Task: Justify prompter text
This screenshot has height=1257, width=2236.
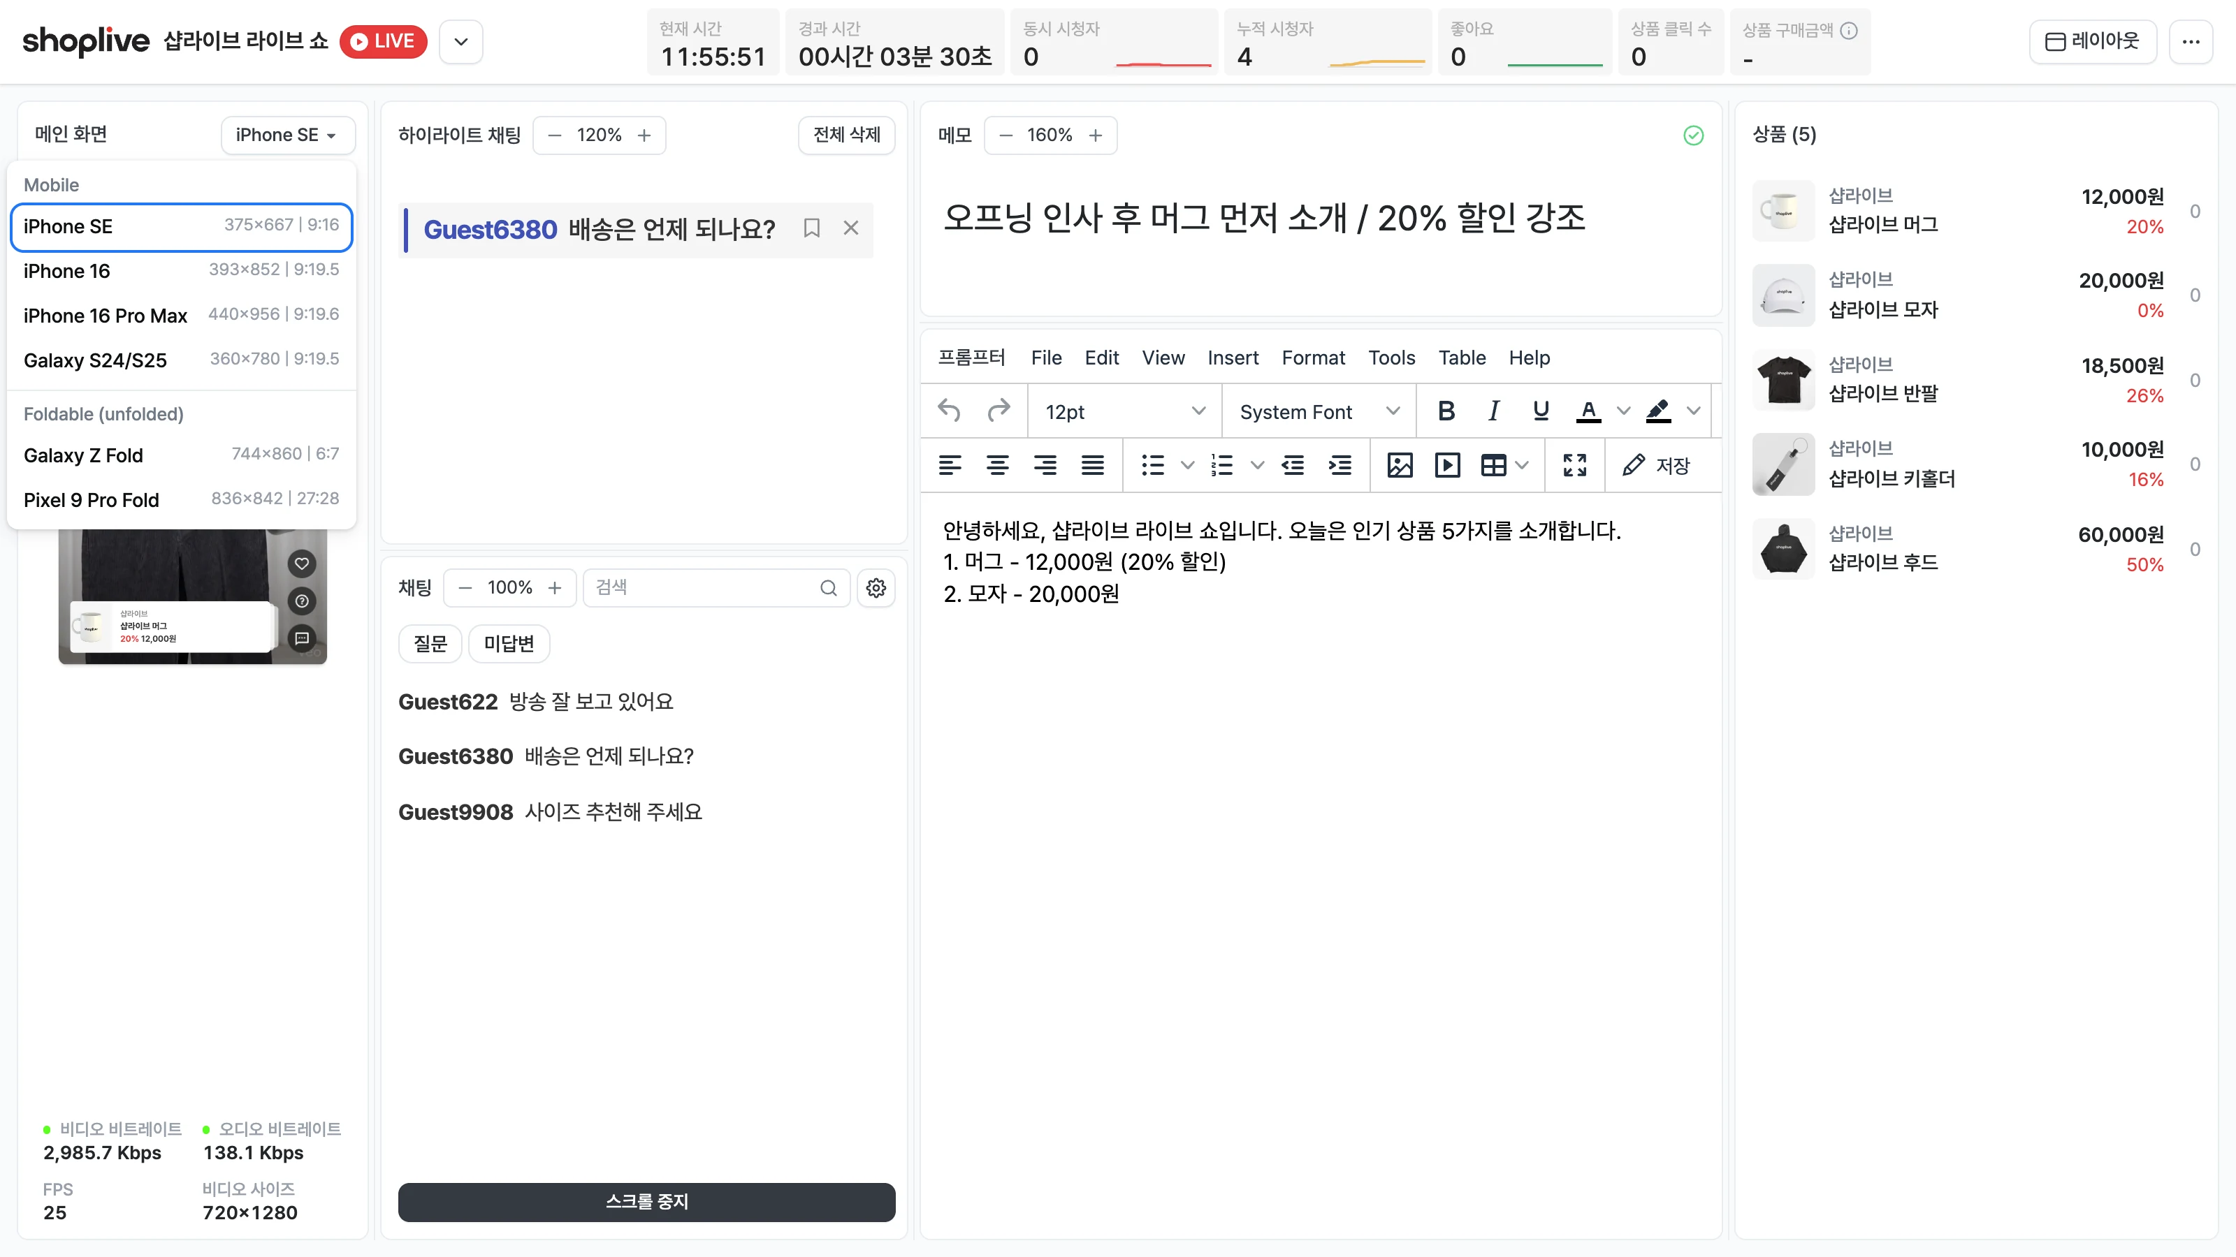Action: pos(1093,466)
